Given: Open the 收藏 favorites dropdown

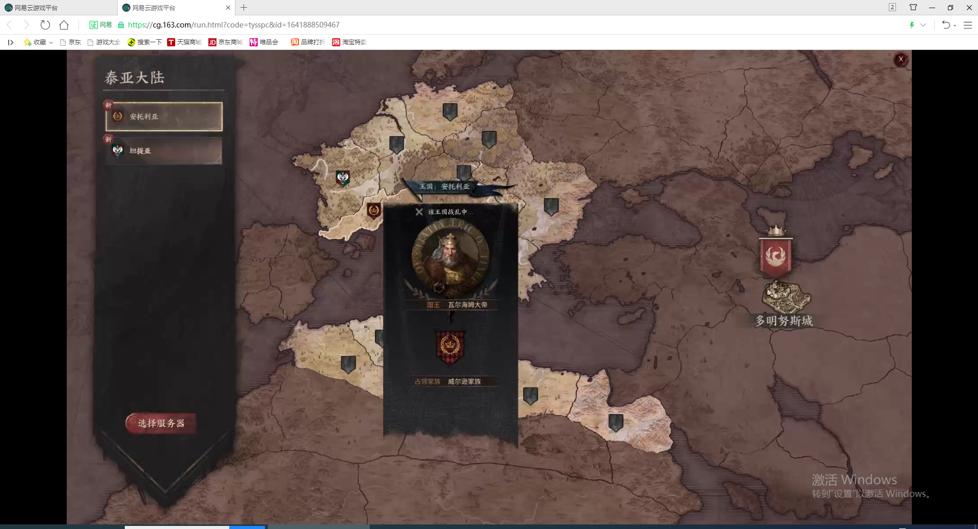Looking at the screenshot, I should [x=39, y=42].
